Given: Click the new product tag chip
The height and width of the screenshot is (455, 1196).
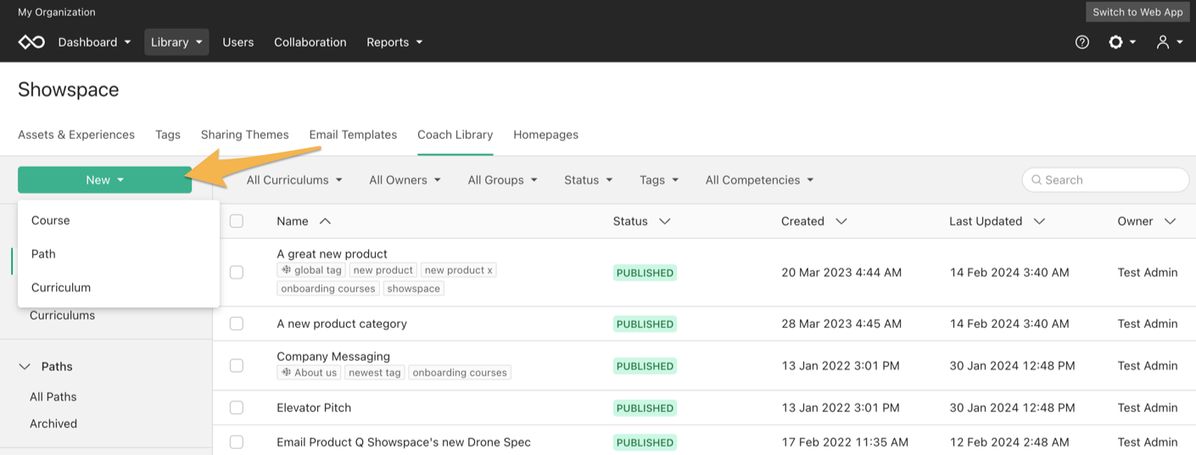Looking at the screenshot, I should click(x=383, y=270).
